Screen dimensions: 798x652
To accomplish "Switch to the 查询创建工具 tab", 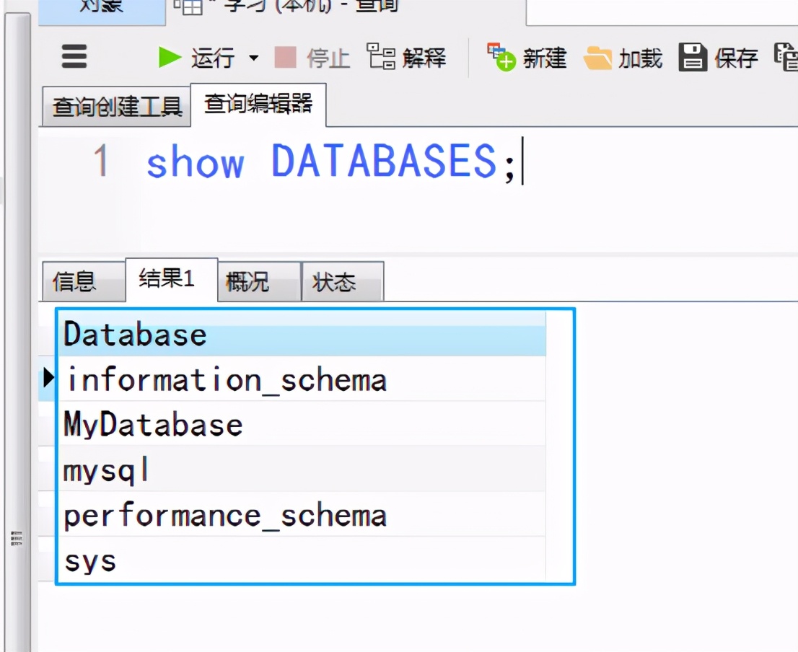I will [x=116, y=107].
